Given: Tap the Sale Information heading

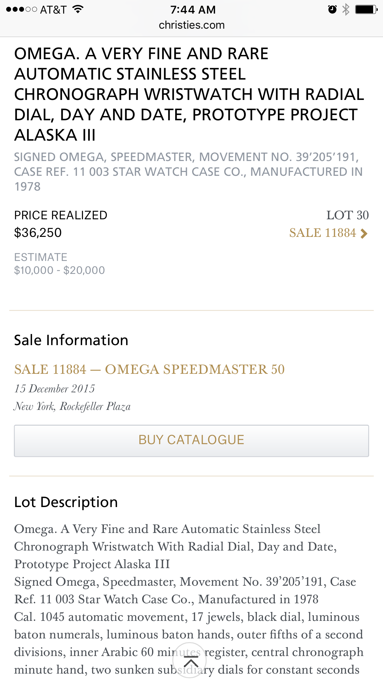Looking at the screenshot, I should tap(71, 340).
